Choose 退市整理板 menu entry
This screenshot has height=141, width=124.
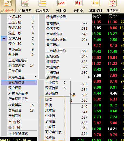pos(19,66)
